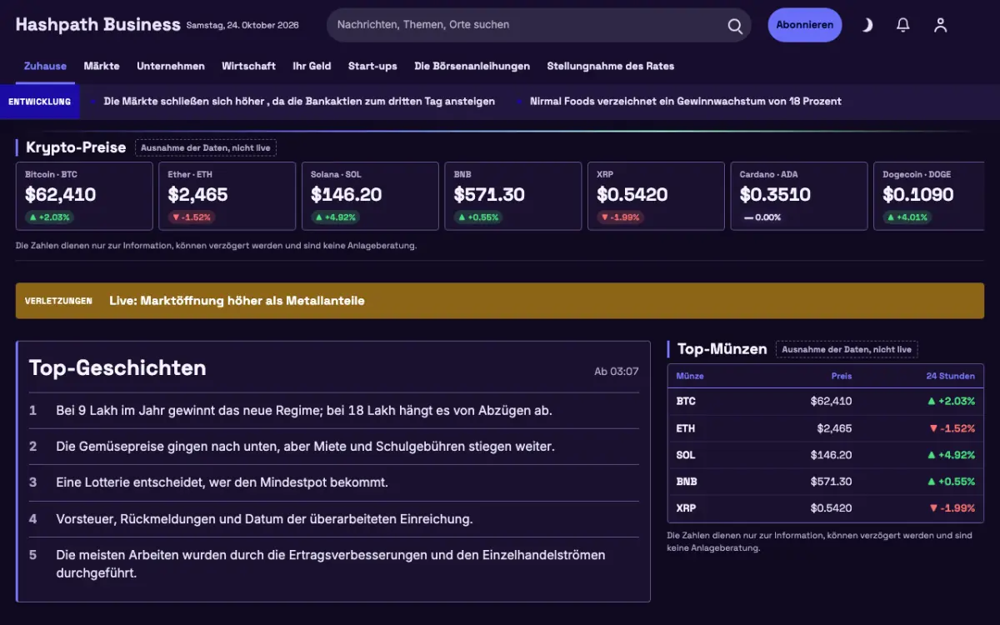Click Solana's +4.92% change badge
Screen dimensions: 1000x625
click(335, 217)
